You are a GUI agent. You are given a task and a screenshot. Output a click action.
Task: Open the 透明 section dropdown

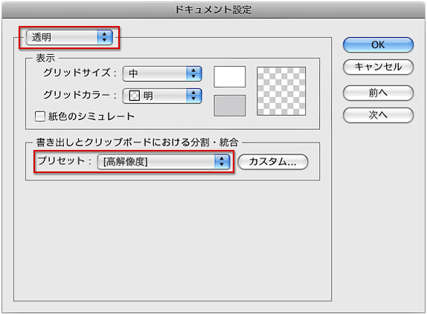(x=69, y=37)
